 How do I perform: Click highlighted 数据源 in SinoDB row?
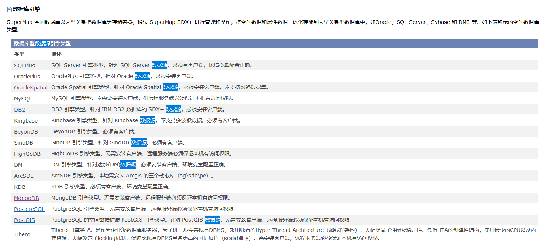point(139,142)
